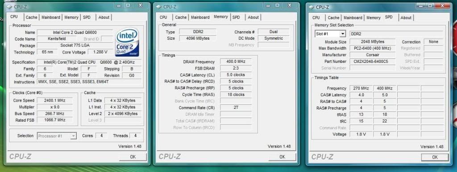Click OK in the CPU window
The width and height of the screenshot is (457, 172).
(133, 156)
